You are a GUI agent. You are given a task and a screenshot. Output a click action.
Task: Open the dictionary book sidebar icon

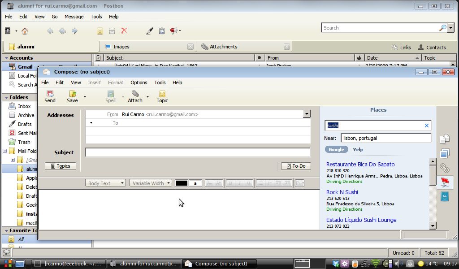coord(444,197)
